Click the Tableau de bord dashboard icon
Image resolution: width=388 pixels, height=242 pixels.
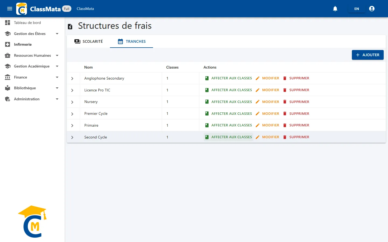pos(8,23)
